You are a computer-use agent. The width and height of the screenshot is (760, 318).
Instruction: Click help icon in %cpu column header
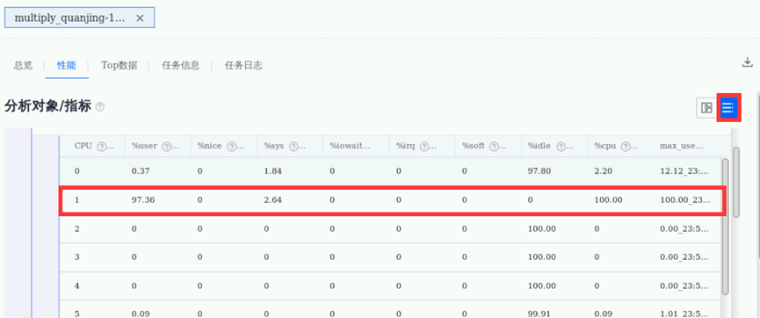[x=626, y=146]
